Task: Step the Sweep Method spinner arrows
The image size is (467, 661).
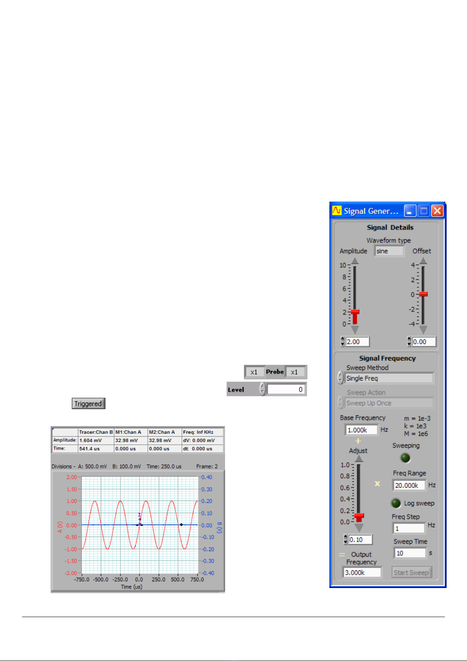Action: tap(340, 378)
